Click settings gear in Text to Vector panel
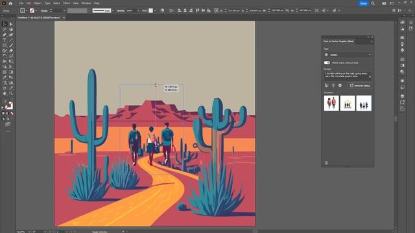The image size is (415, 233). 340,85
